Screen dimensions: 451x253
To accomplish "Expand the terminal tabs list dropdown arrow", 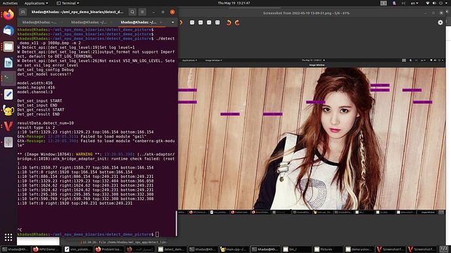I will [x=173, y=22].
